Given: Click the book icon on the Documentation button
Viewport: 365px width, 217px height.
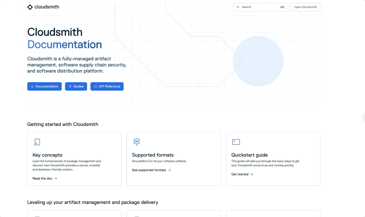Looking at the screenshot, I should (x=32, y=86).
